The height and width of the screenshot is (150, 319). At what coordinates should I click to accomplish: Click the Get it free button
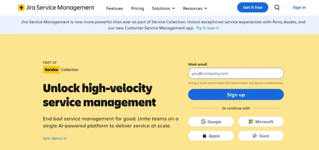[x=253, y=7]
